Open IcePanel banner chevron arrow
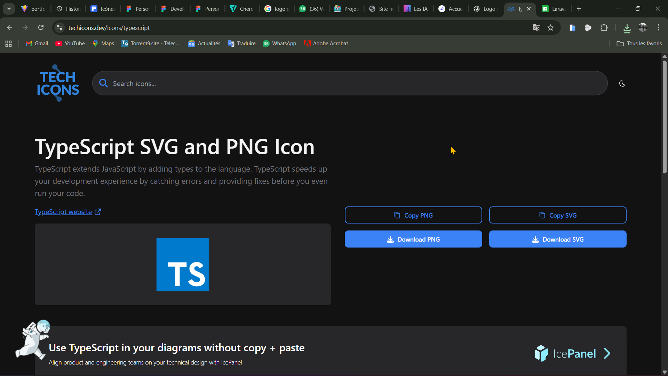Image resolution: width=668 pixels, height=376 pixels. coord(607,354)
